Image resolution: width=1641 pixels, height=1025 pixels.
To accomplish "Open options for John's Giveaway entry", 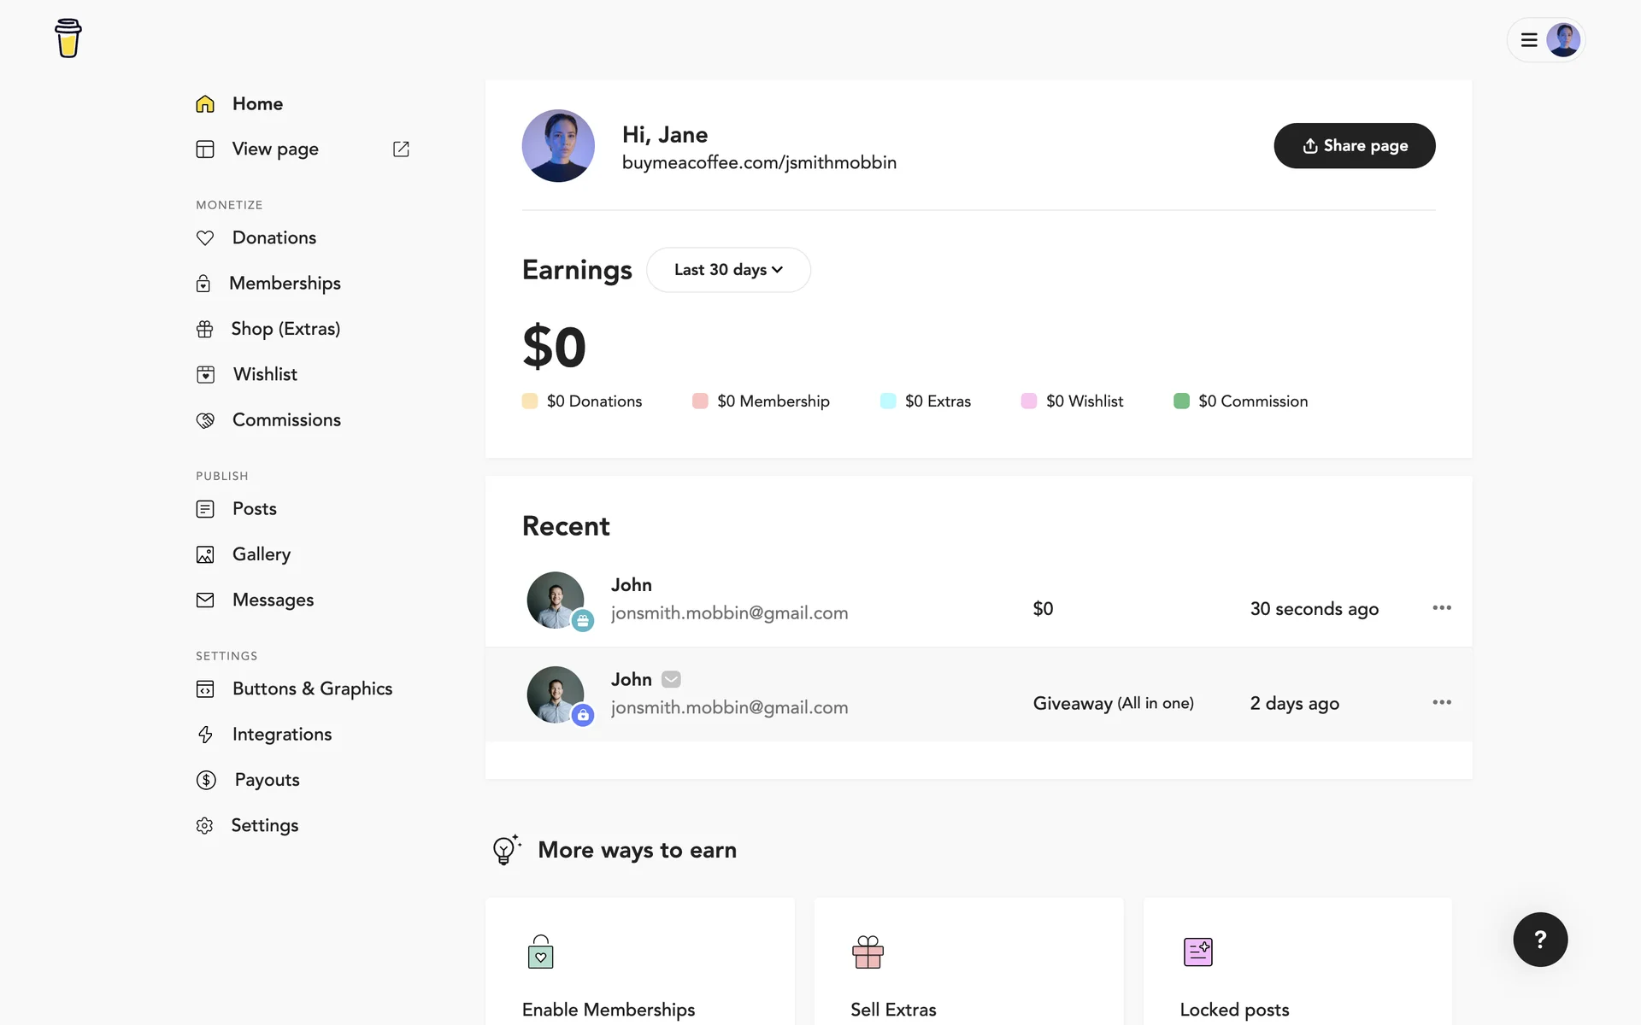I will coord(1441,702).
